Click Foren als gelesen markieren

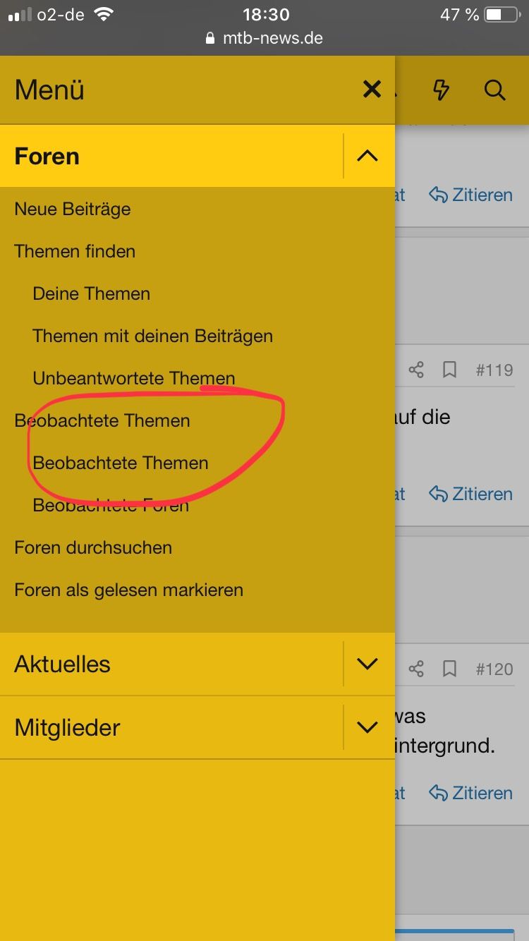(x=128, y=590)
